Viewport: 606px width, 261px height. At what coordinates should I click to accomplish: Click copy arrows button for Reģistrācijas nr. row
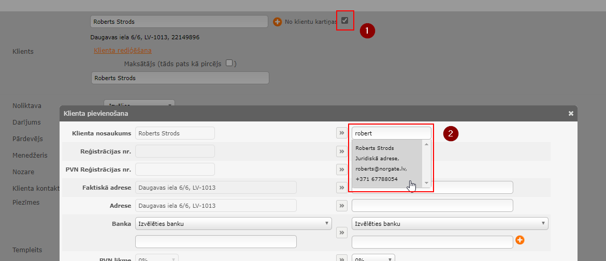pyautogui.click(x=341, y=151)
